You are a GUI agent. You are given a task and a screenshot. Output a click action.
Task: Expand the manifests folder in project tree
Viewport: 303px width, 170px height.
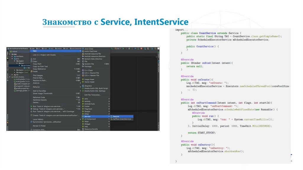[12, 56]
